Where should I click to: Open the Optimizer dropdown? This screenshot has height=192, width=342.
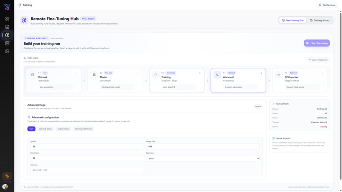203,158
